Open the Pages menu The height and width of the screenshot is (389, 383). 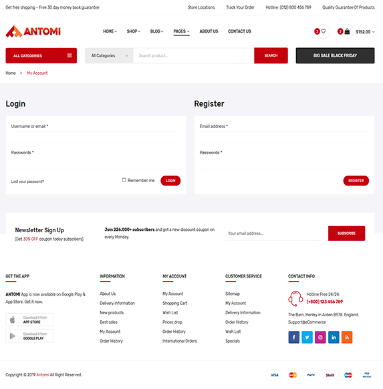pos(181,31)
